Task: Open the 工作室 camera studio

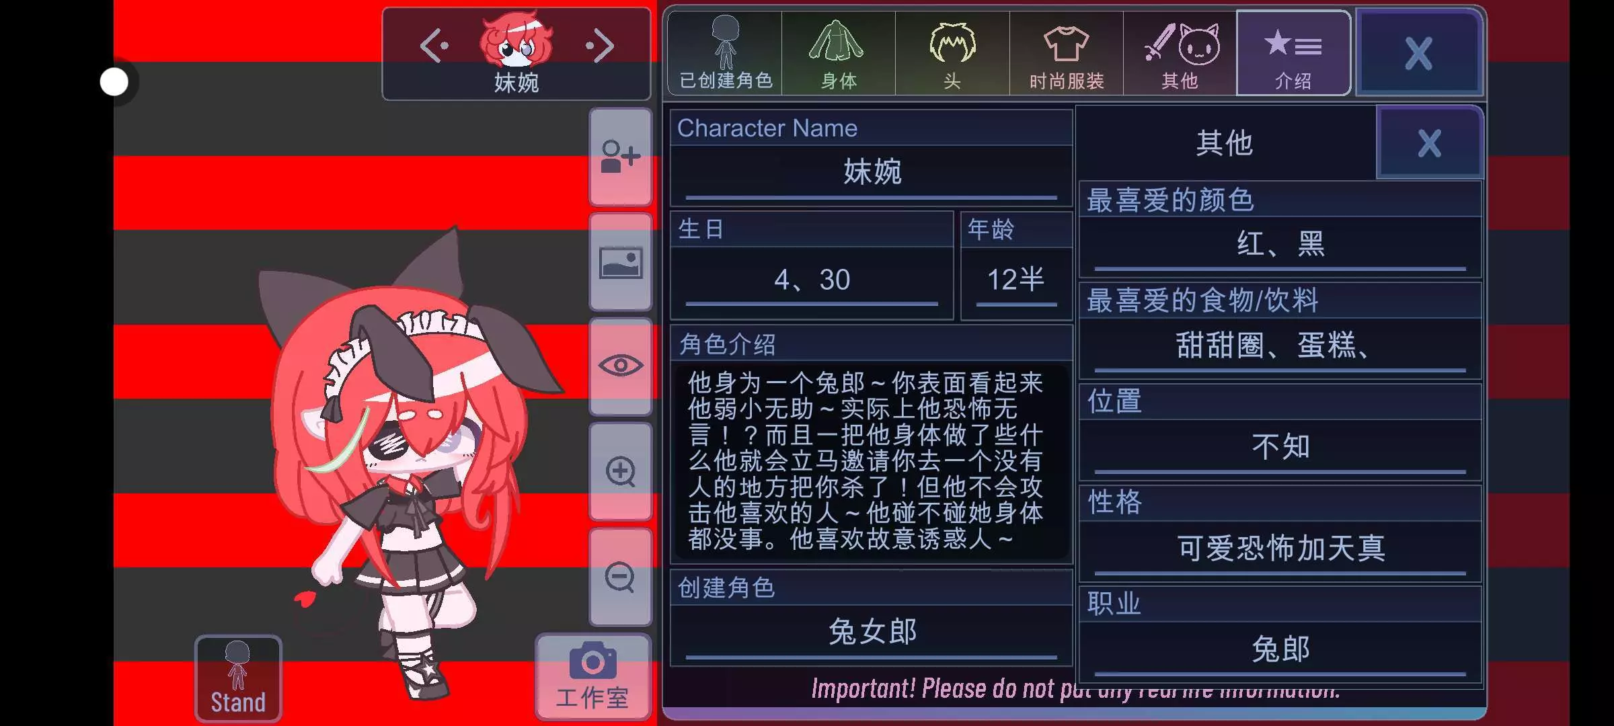Action: [x=592, y=677]
